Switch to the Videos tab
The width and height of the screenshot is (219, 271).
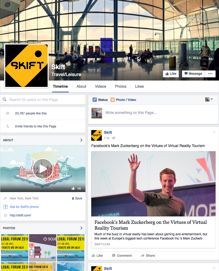101,86
